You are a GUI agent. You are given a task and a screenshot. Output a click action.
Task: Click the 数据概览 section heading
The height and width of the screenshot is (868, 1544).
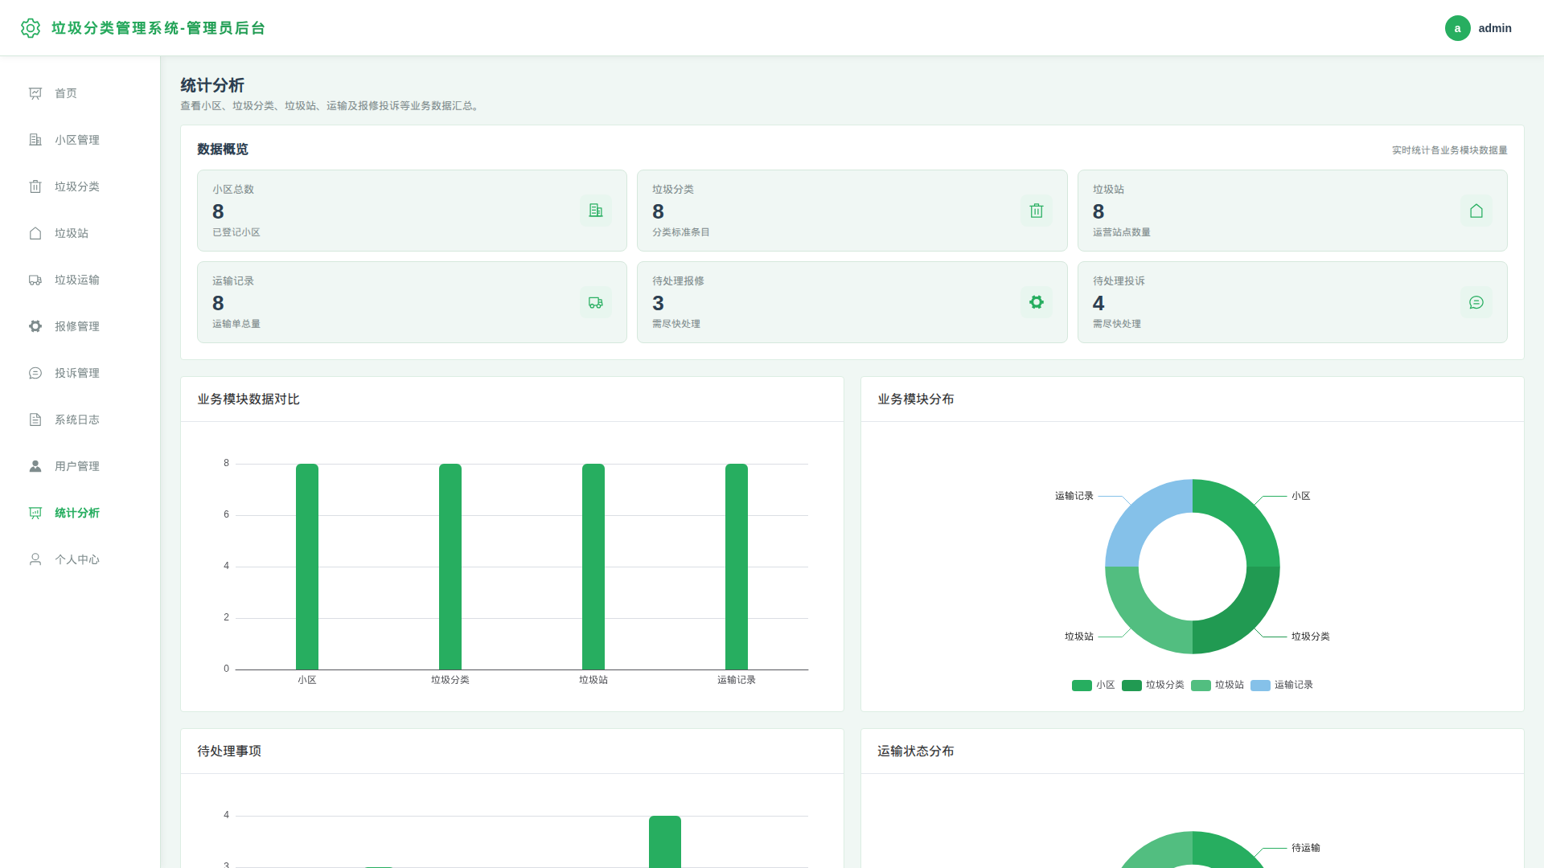pos(223,149)
